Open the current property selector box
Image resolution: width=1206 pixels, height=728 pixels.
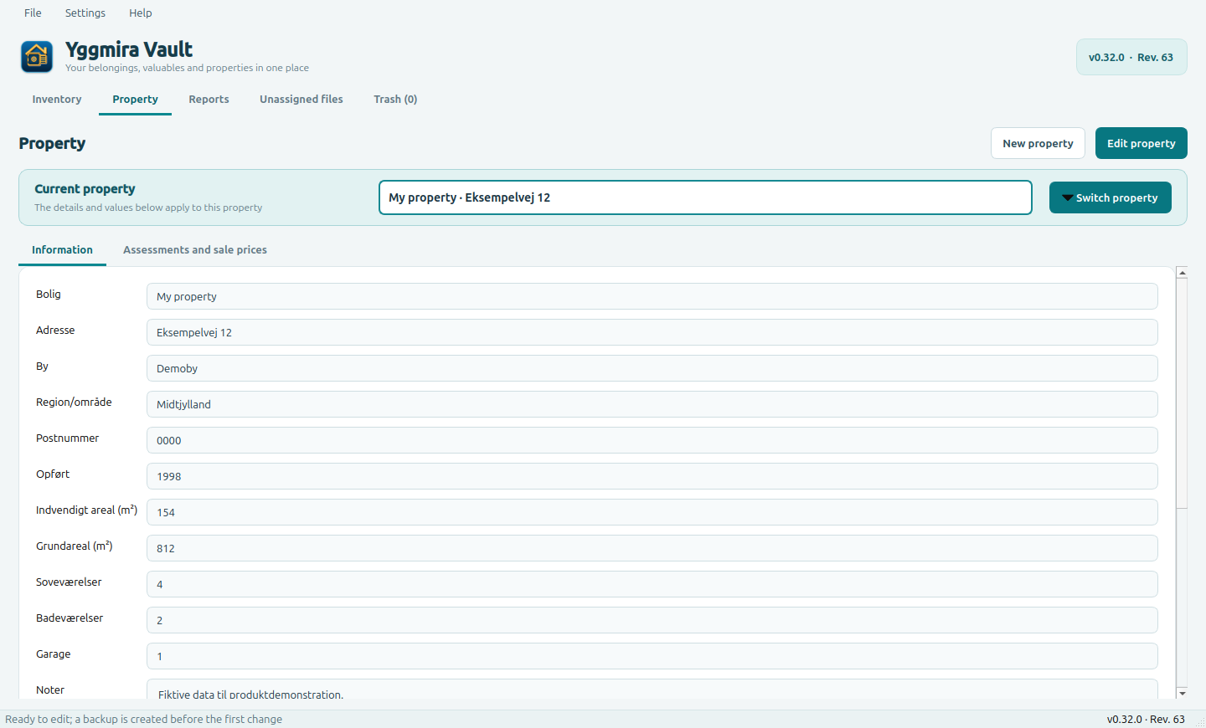[705, 197]
